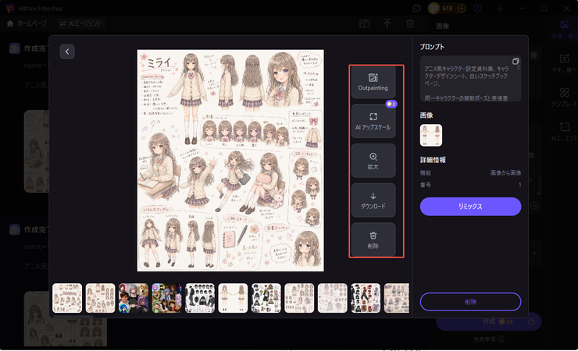Click the help question icon beside 作成
The height and width of the screenshot is (351, 578).
click(531, 321)
